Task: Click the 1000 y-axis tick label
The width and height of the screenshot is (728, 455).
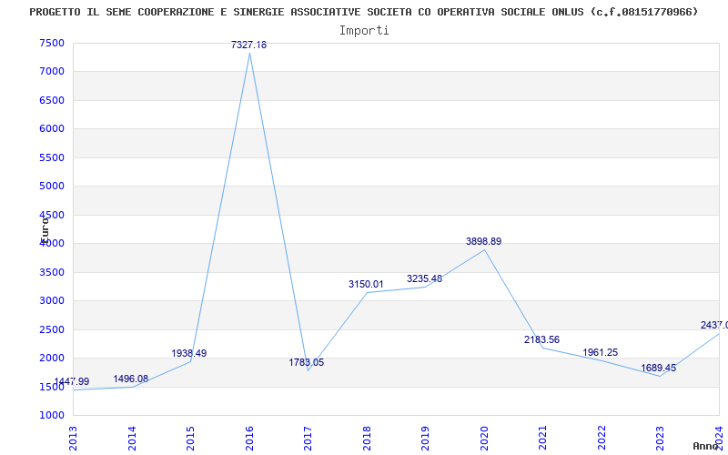Action: click(52, 416)
